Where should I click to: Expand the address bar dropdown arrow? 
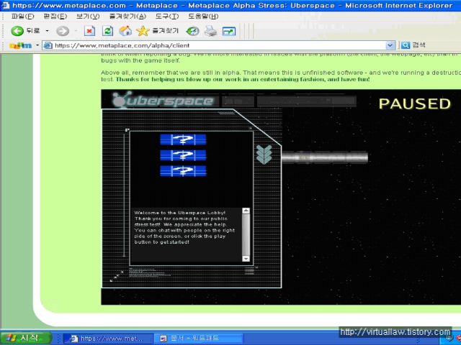390,45
